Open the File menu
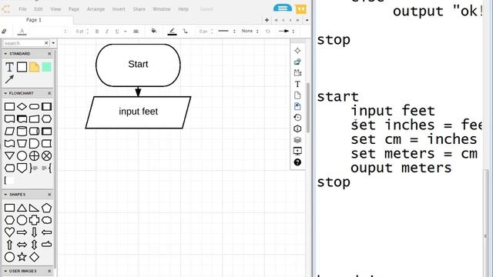The height and width of the screenshot is (277, 493). point(22,9)
